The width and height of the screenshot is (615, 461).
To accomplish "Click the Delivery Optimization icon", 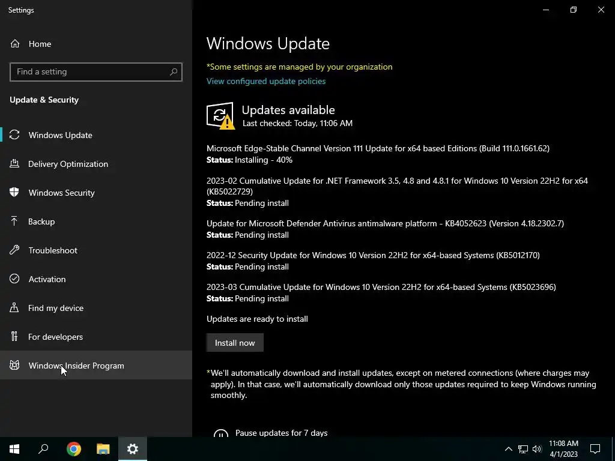I will coord(14,163).
